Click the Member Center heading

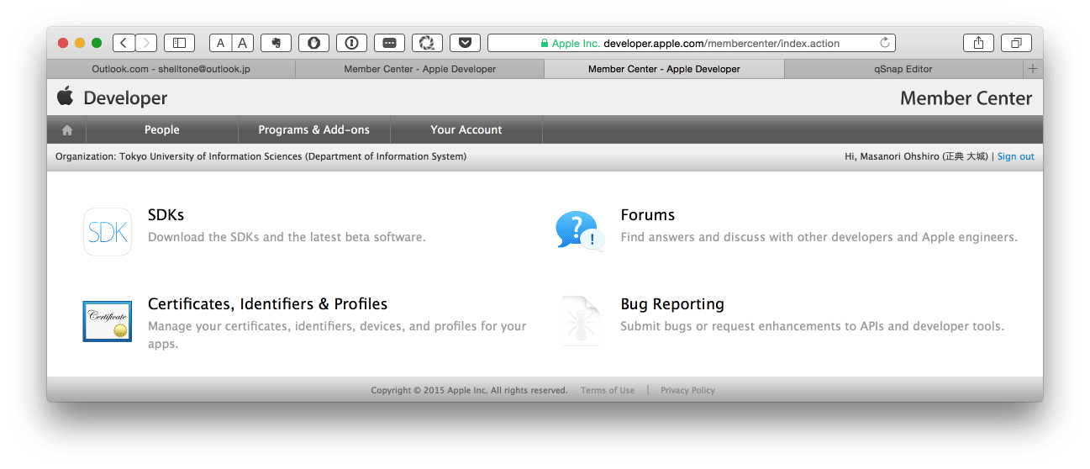(x=966, y=97)
